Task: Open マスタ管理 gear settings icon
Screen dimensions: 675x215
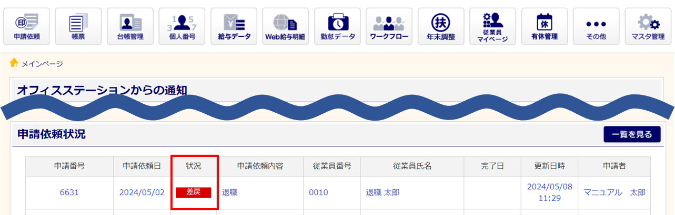Action: (x=648, y=27)
